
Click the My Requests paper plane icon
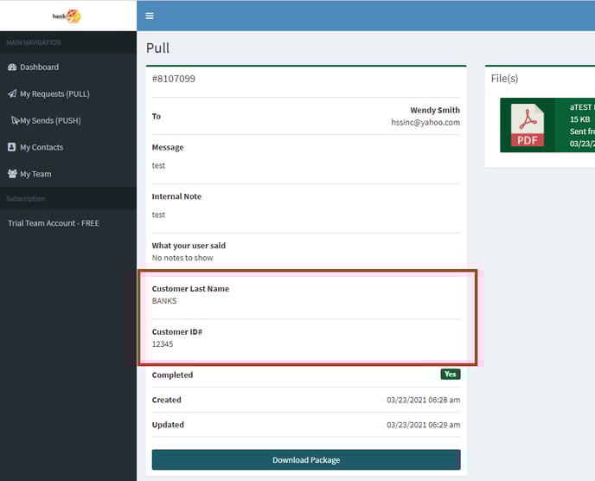tap(12, 94)
